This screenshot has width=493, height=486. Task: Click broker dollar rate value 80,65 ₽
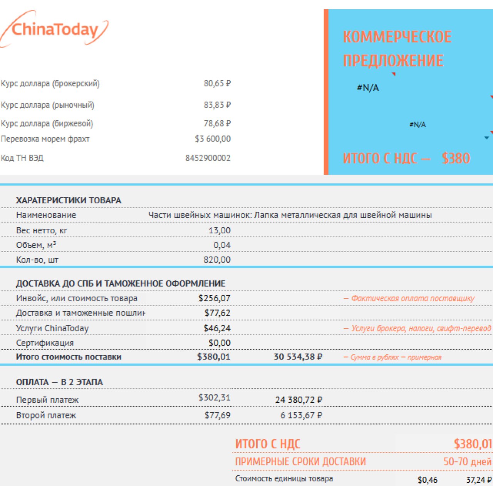[217, 83]
